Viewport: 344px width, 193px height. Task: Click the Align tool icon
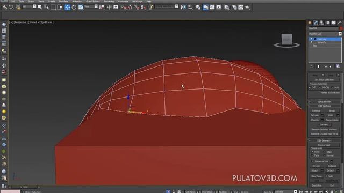point(190,7)
